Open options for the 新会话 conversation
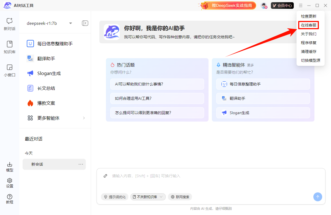The height and width of the screenshot is (215, 331). (x=81, y=164)
